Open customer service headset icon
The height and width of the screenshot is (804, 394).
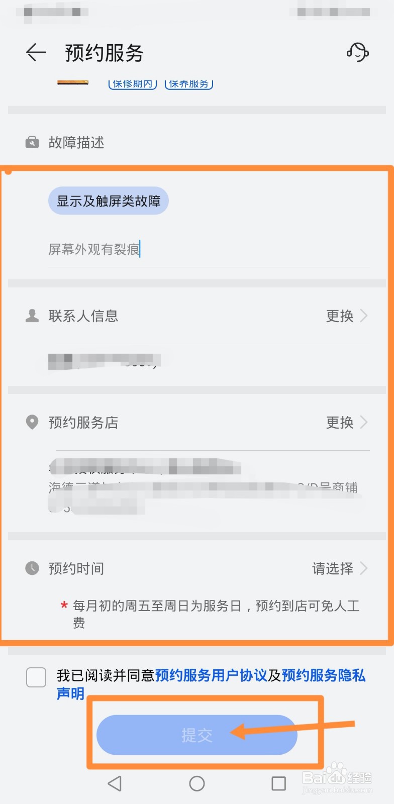coord(357,52)
